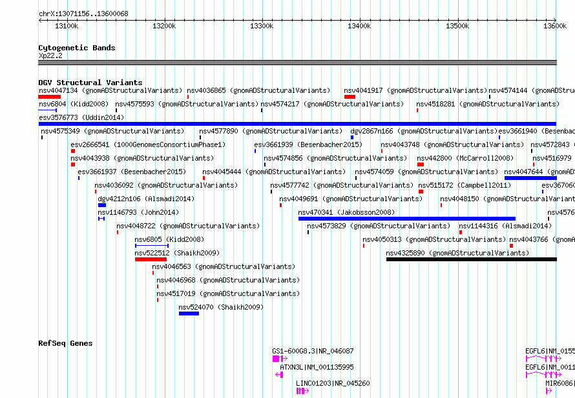Select the red nsv4041917 variant bar

click(x=350, y=97)
